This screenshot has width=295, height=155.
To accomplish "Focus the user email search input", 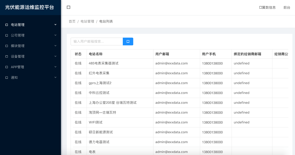I will tap(97, 41).
